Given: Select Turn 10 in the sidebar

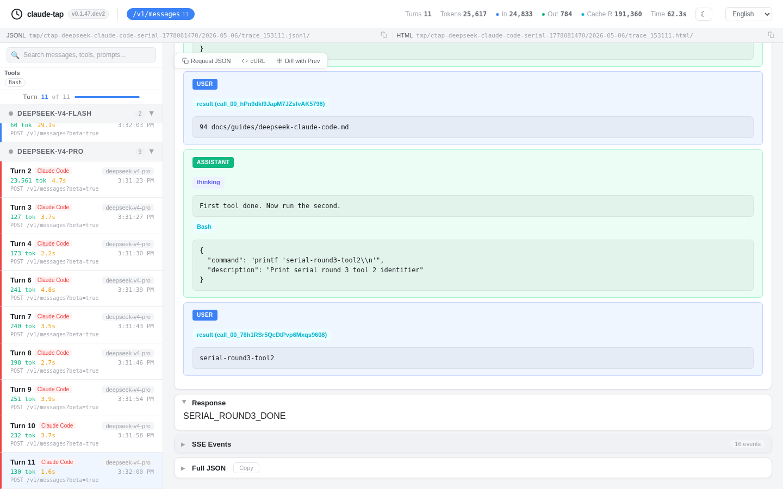Looking at the screenshot, I should pos(82,434).
